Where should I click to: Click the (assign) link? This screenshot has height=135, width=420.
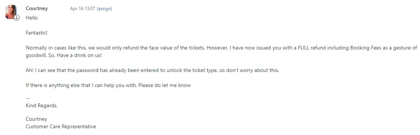click(104, 9)
